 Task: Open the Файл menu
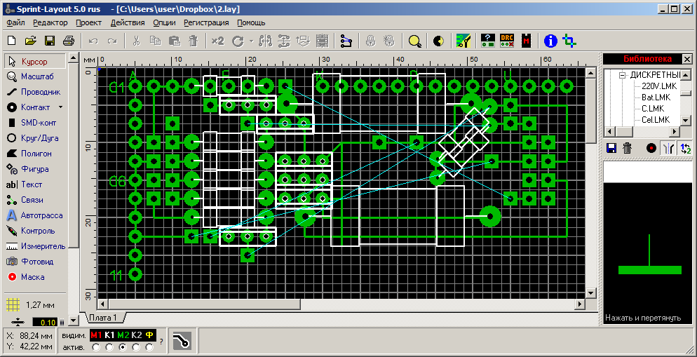point(16,22)
